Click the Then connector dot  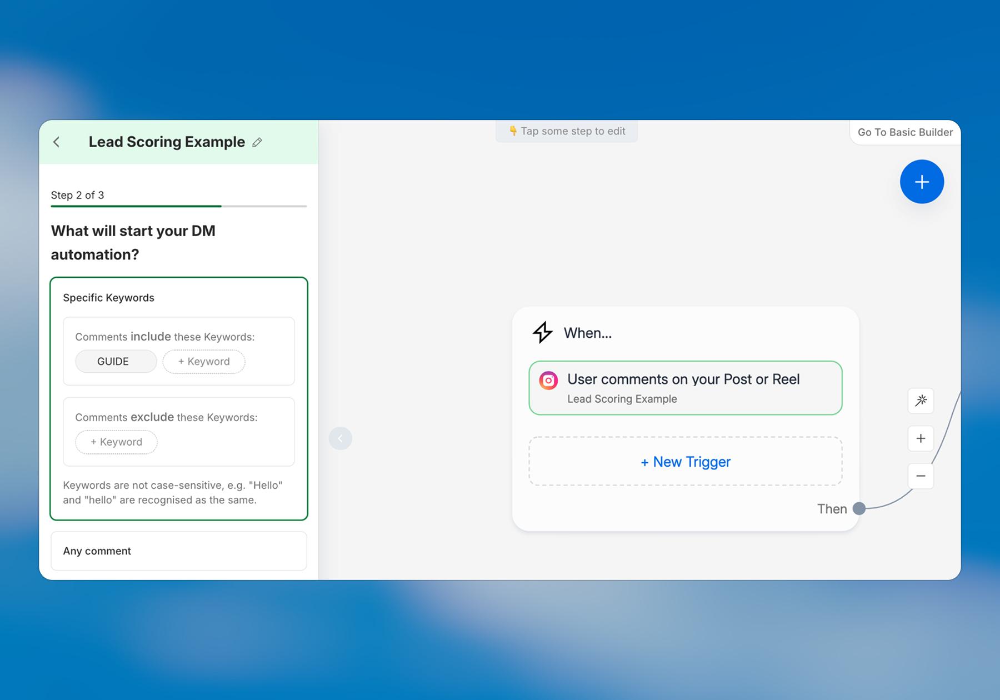(859, 508)
